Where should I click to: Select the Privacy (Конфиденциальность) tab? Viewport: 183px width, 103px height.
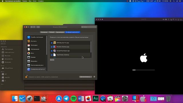point(72,32)
